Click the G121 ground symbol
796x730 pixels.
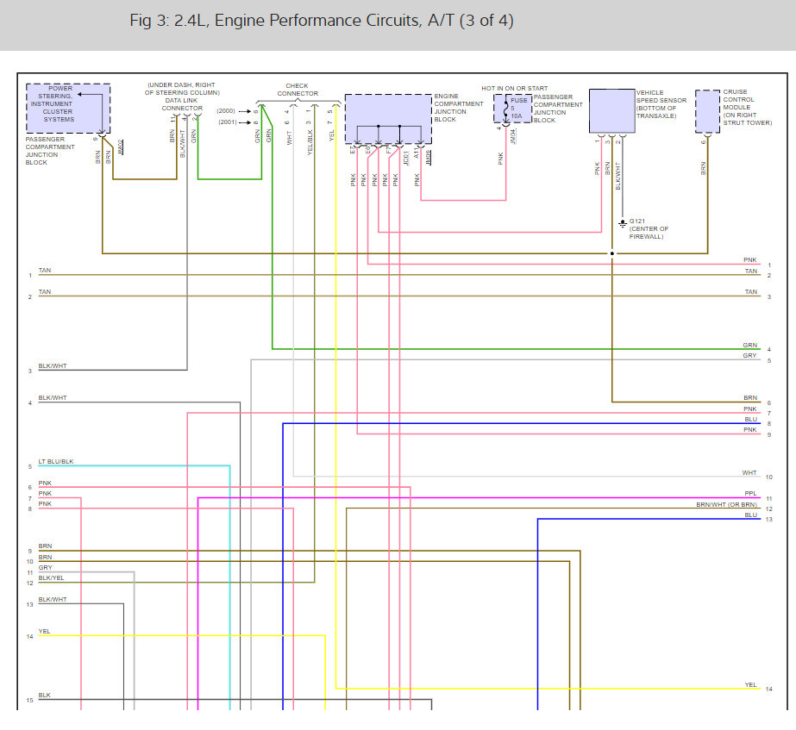(623, 223)
